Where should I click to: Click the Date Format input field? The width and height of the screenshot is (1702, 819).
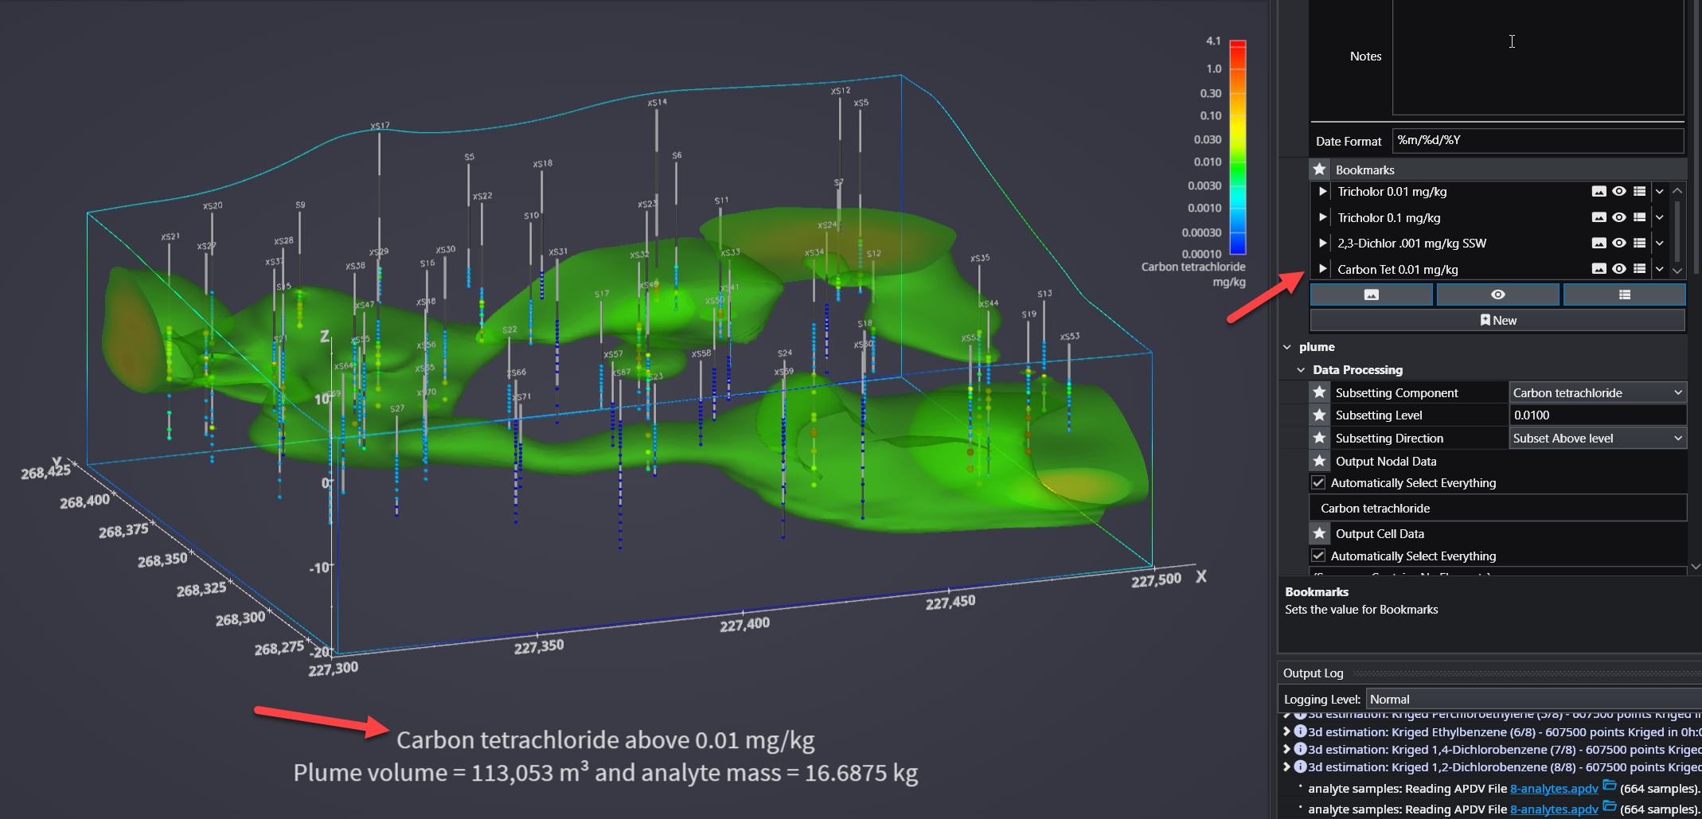point(1536,141)
